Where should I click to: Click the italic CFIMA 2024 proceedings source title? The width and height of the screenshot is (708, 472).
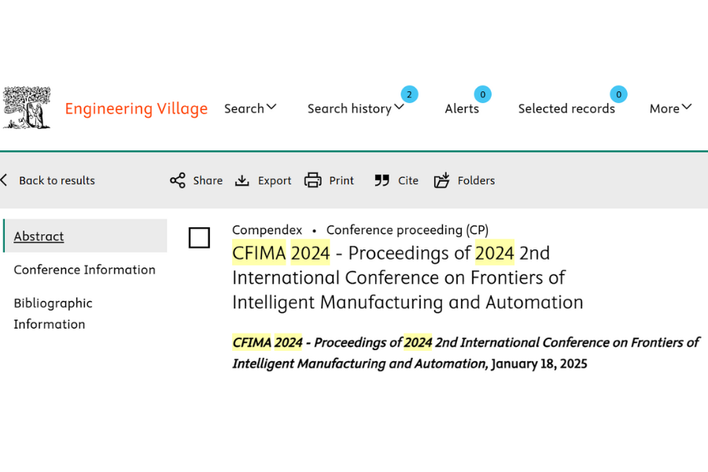[466, 352]
